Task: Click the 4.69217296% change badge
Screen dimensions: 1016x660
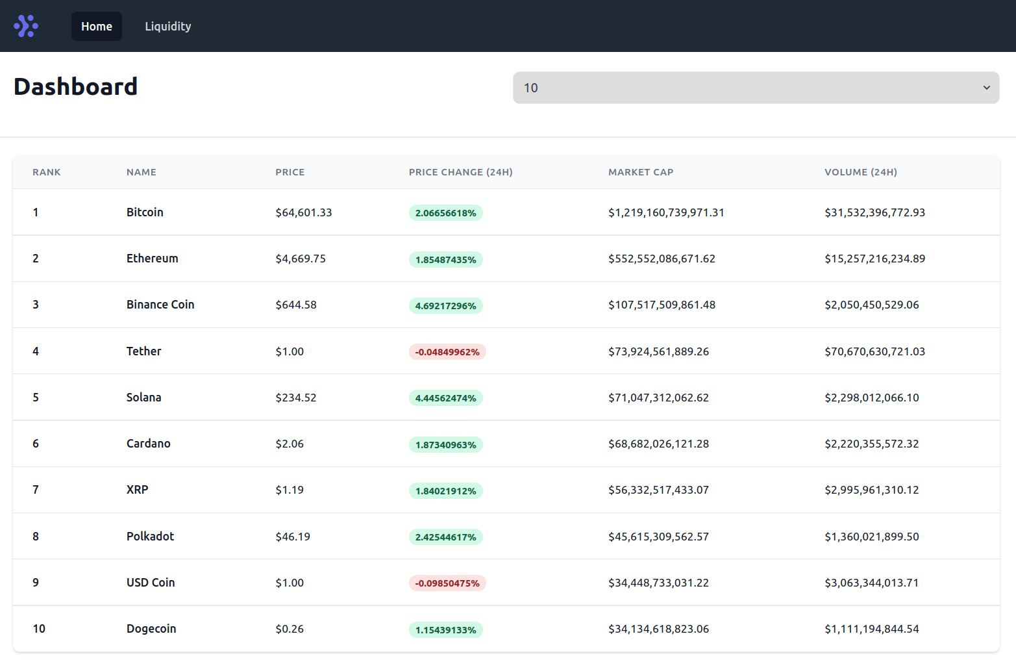Action: tap(446, 306)
